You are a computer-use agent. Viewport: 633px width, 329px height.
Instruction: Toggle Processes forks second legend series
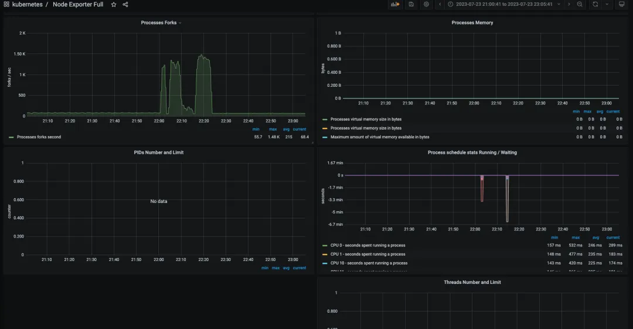[x=39, y=137]
